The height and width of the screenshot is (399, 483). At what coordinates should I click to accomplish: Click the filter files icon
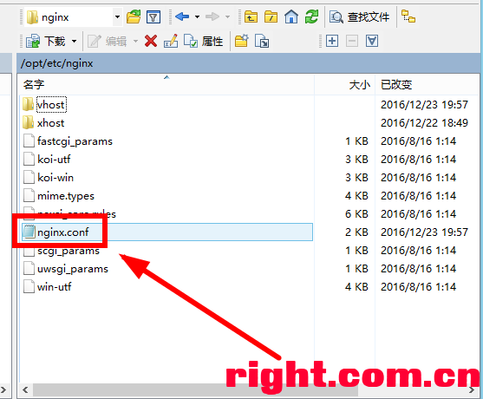point(153,17)
